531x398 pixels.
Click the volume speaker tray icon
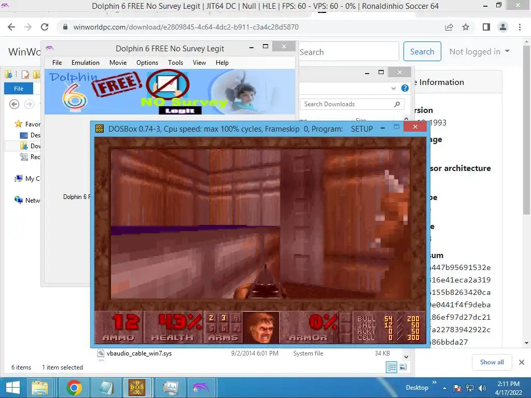[x=482, y=388]
